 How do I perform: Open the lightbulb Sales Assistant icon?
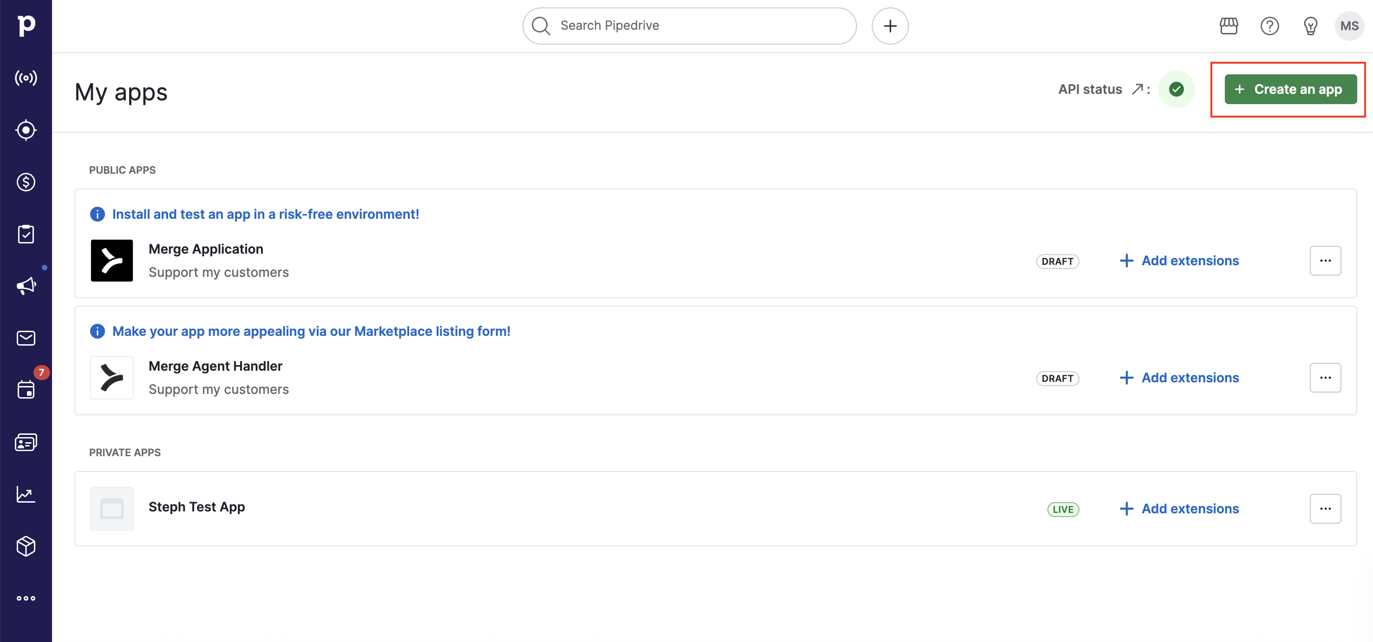tap(1310, 26)
